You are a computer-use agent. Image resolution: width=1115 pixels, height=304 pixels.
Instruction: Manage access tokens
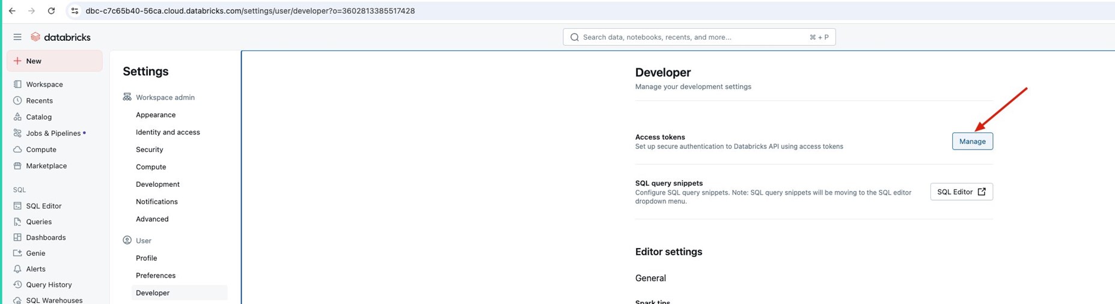point(972,141)
